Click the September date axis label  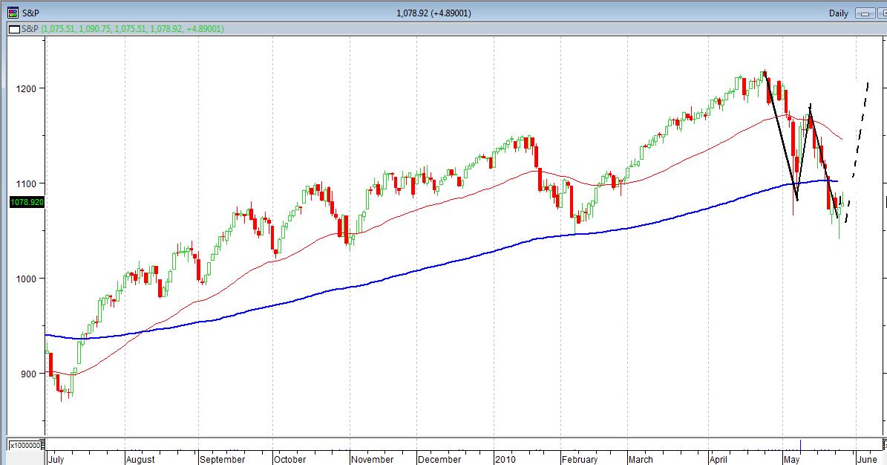223,459
